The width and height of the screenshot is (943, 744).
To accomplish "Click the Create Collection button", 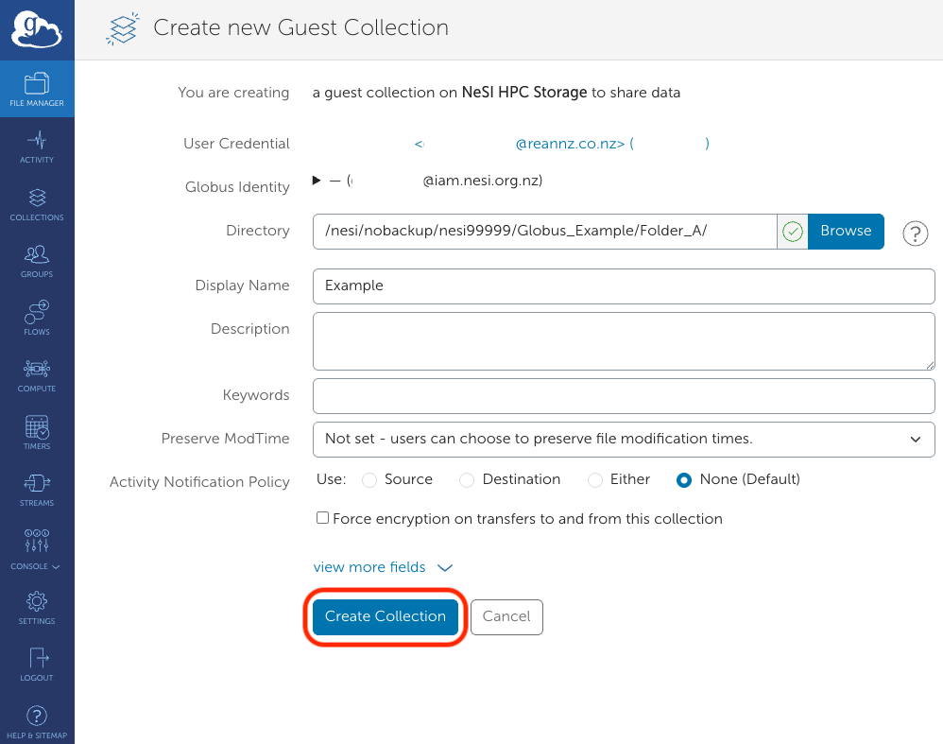I will 385,616.
